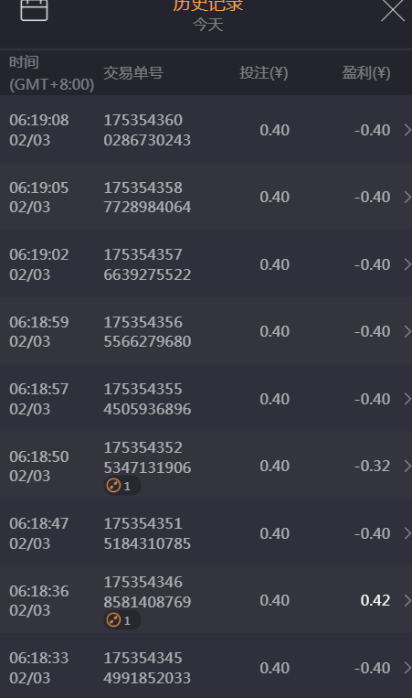Open chevron for the 06:18:59 bet
The width and height of the screenshot is (412, 698).
click(x=407, y=332)
